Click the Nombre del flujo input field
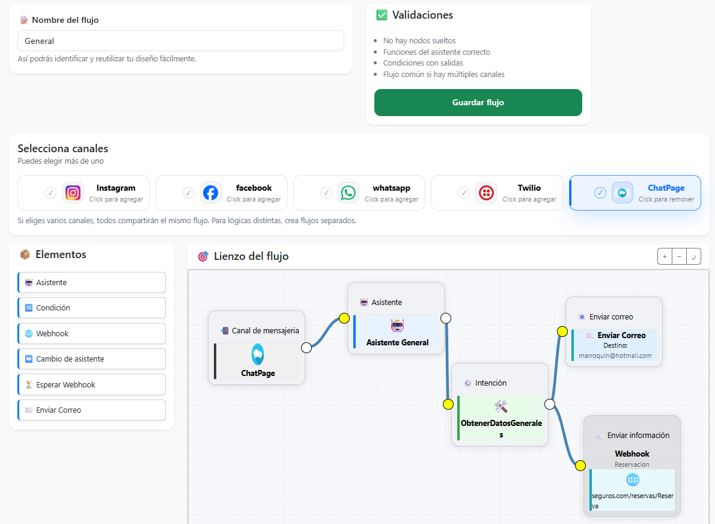This screenshot has height=524, width=715. click(180, 41)
